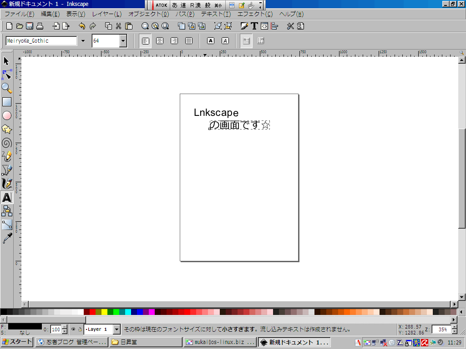Select the Zoom magnifier tool
Image resolution: width=466 pixels, height=349 pixels.
tap(6, 89)
